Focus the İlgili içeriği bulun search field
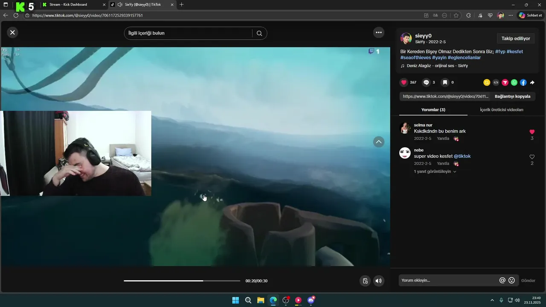 (x=190, y=33)
